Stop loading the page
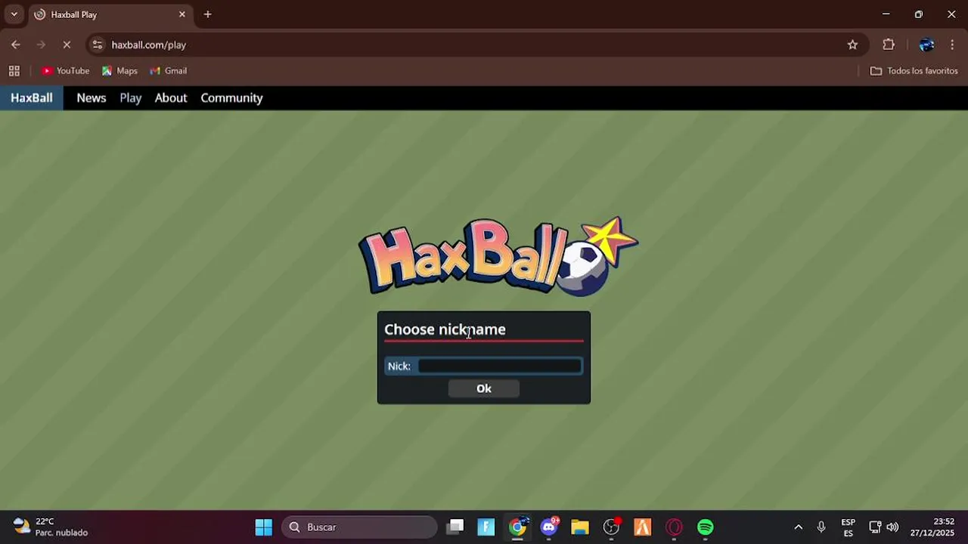The image size is (968, 544). [x=67, y=45]
